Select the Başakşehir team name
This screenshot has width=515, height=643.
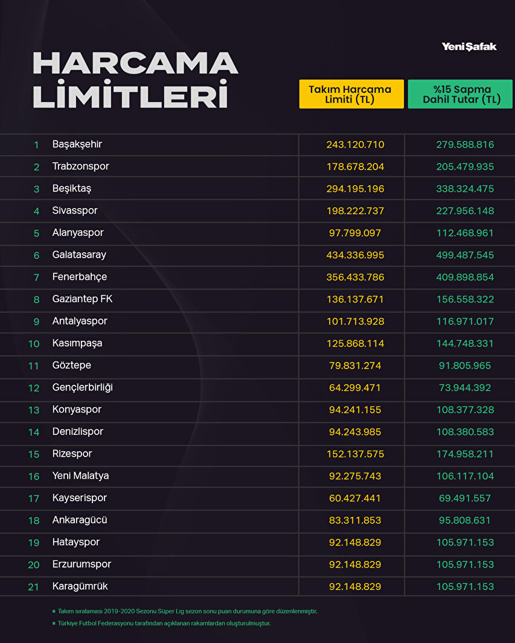point(77,145)
